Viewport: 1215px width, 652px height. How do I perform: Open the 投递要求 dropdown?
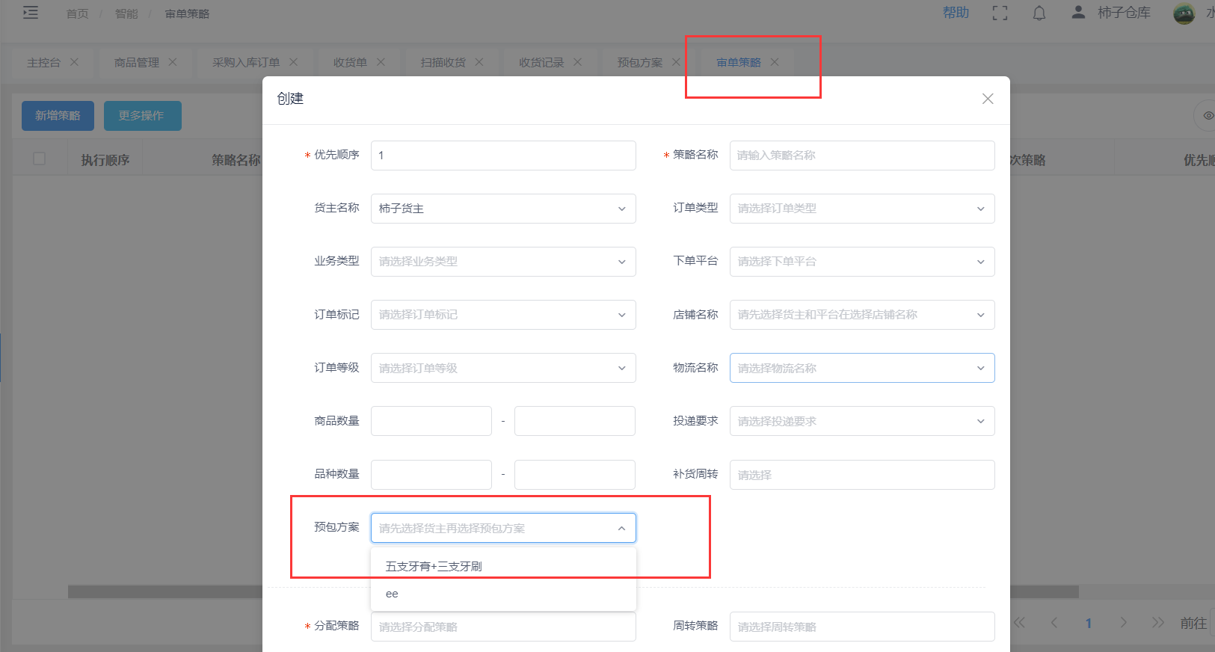862,421
